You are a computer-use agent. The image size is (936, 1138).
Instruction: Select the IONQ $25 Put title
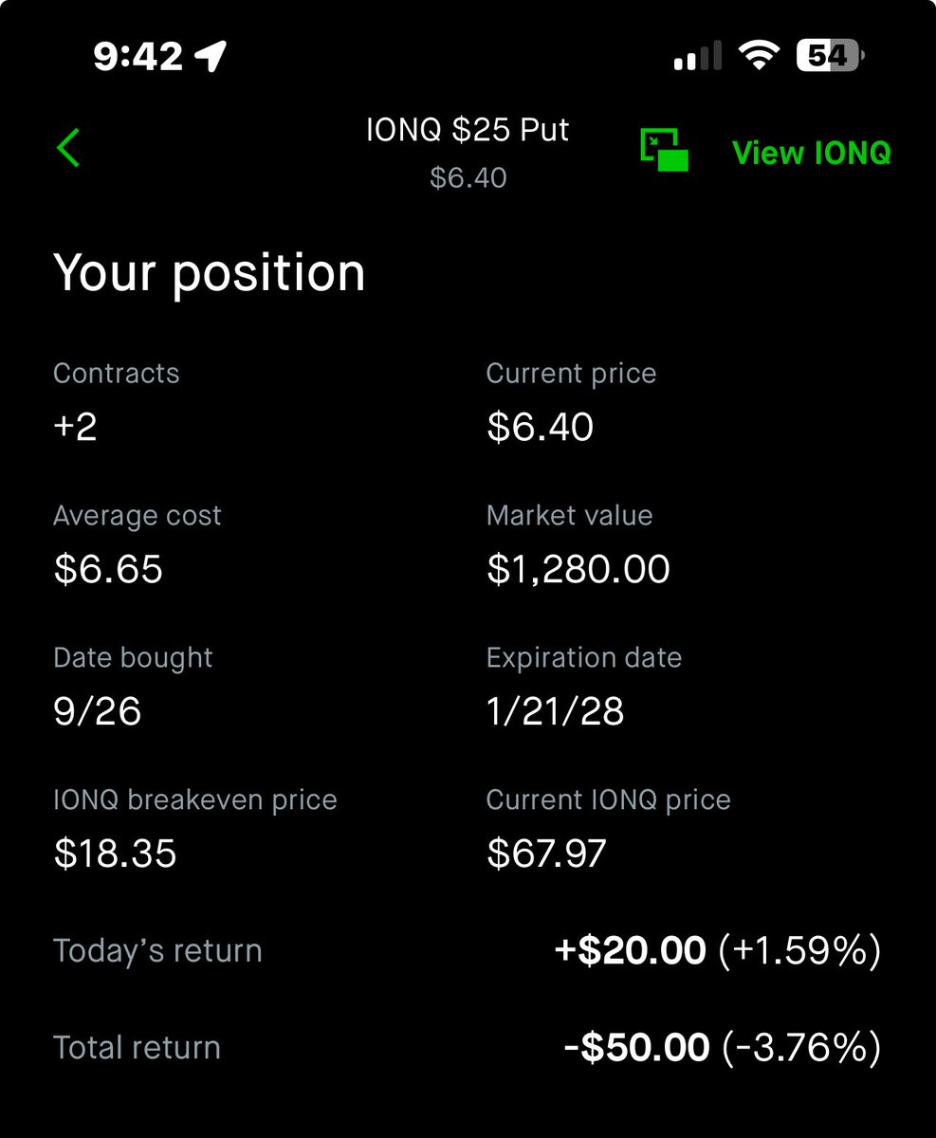pyautogui.click(x=468, y=129)
